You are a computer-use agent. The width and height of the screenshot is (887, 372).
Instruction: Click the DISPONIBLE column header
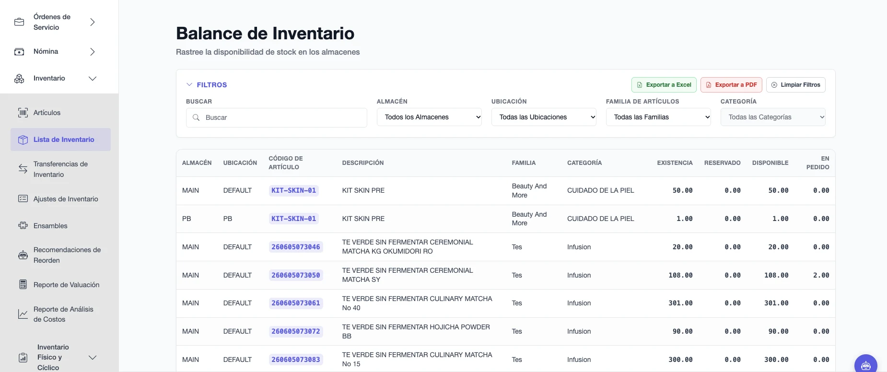point(770,163)
